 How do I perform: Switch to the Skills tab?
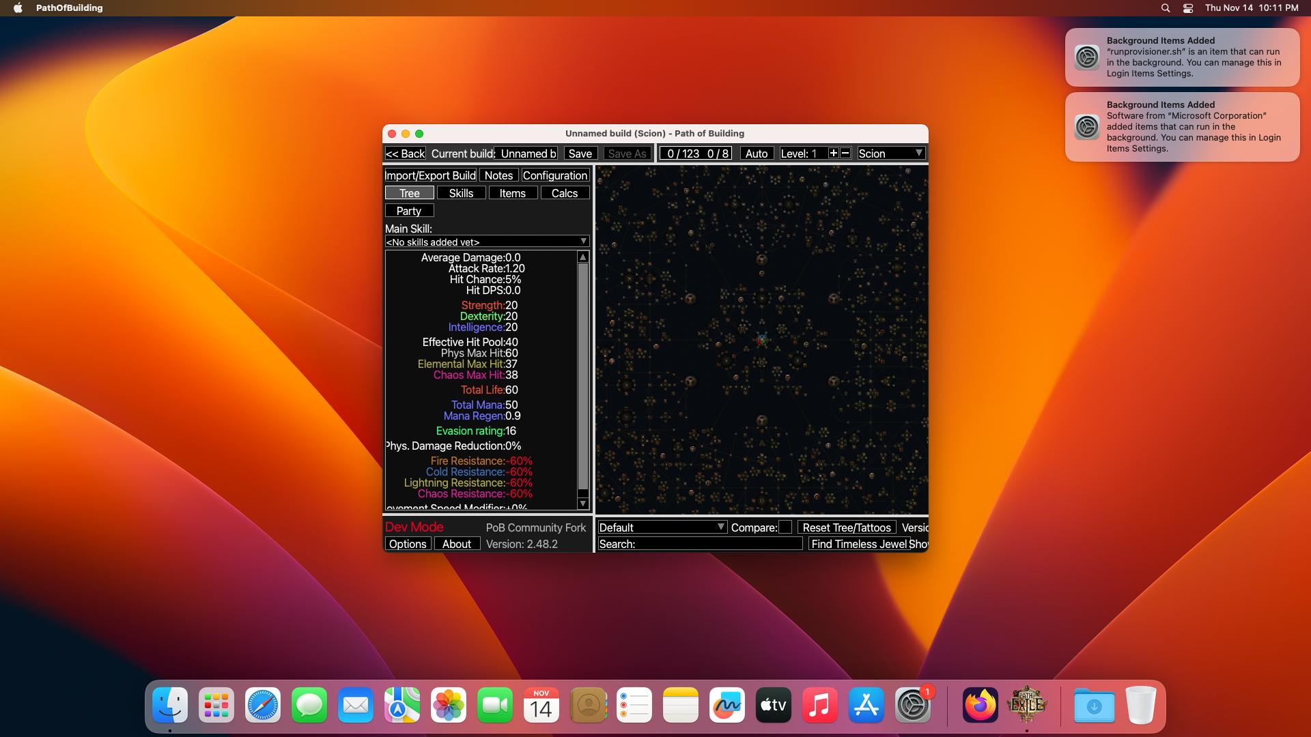[x=461, y=193]
